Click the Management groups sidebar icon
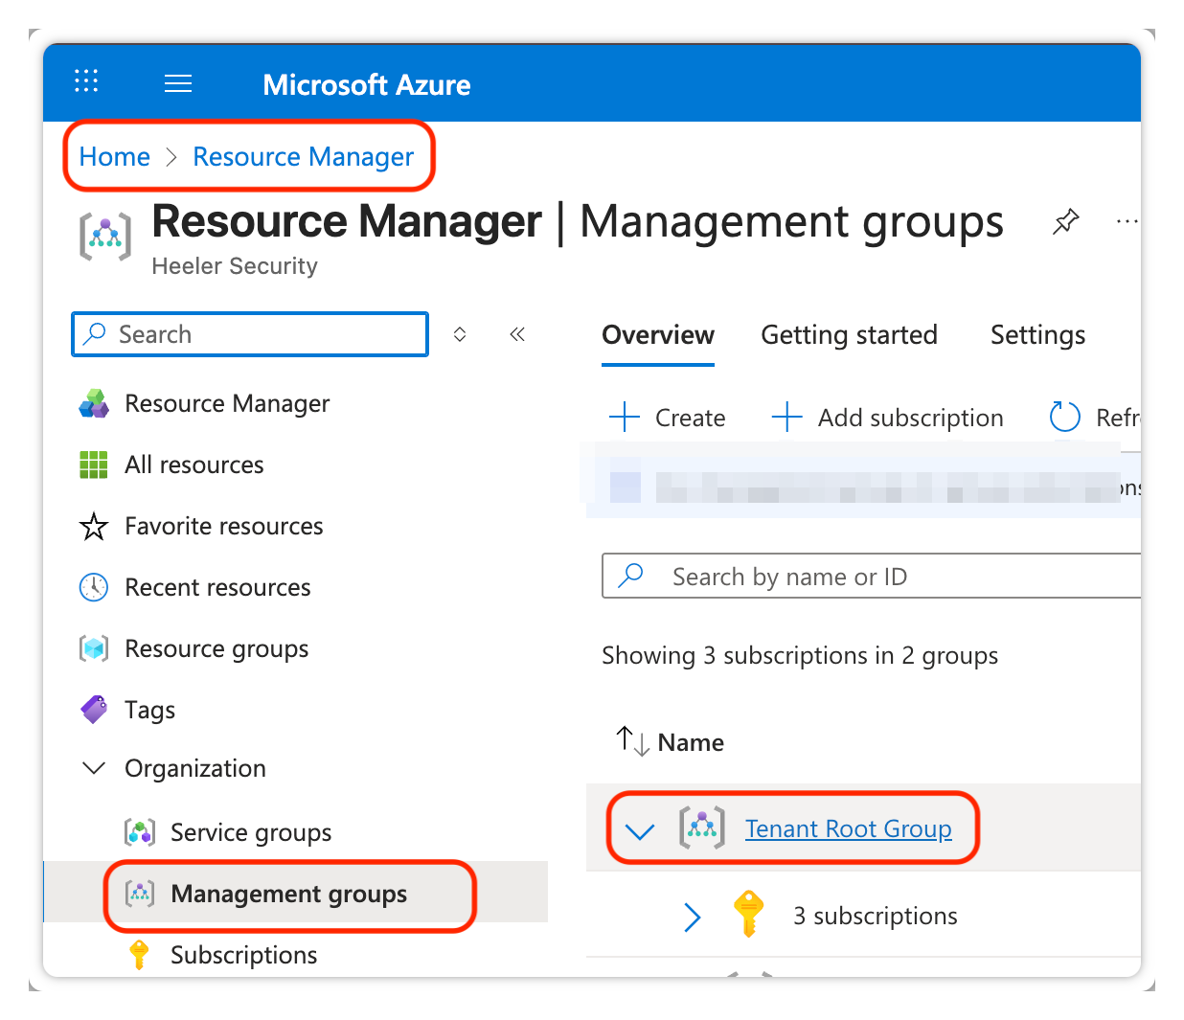 point(140,894)
